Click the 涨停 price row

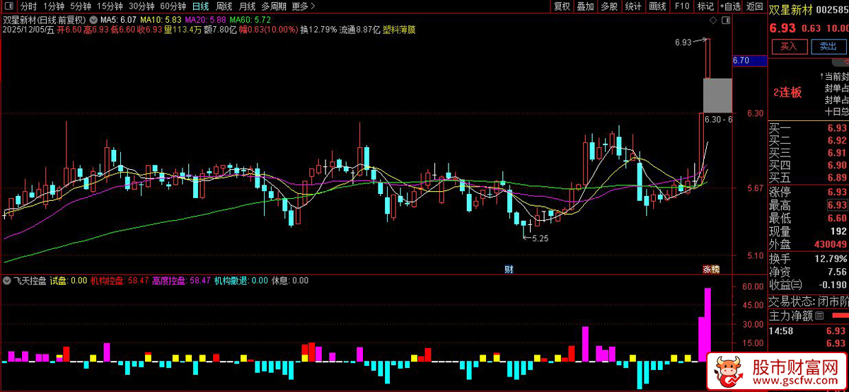(809, 192)
